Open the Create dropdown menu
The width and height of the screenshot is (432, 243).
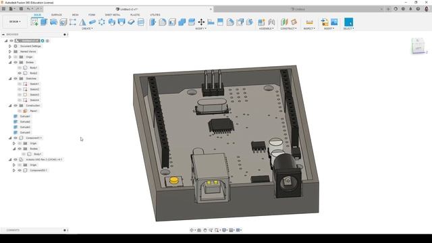(x=87, y=28)
